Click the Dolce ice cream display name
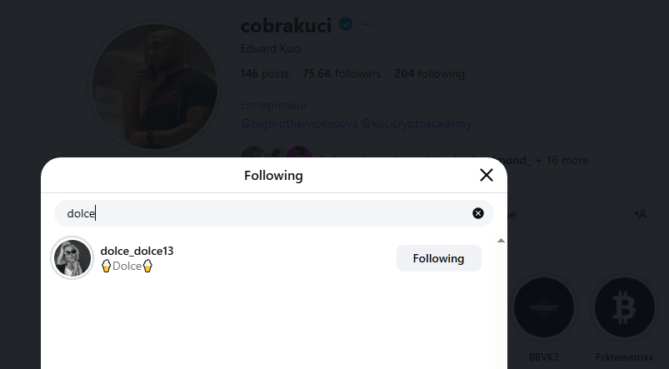The image size is (669, 369). click(x=127, y=267)
